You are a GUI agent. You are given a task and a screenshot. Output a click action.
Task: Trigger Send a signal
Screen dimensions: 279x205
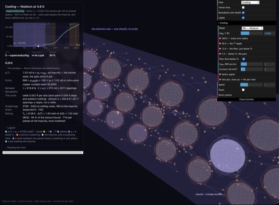[246, 74]
